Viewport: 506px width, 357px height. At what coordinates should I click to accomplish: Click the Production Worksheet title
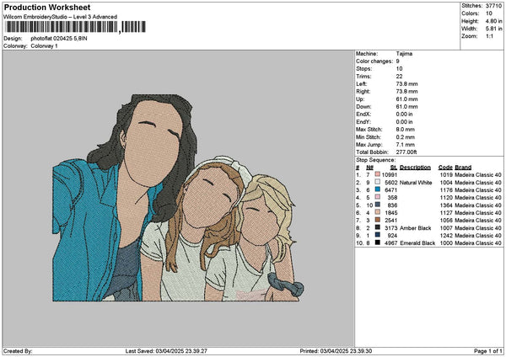pos(47,7)
